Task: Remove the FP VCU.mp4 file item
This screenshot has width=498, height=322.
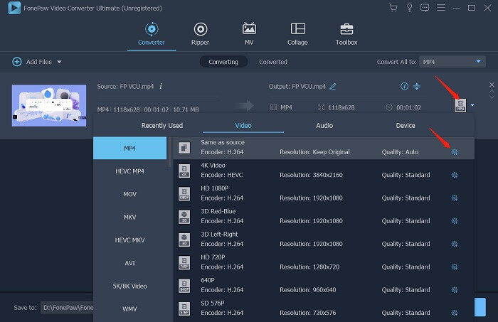Action: click(x=492, y=85)
